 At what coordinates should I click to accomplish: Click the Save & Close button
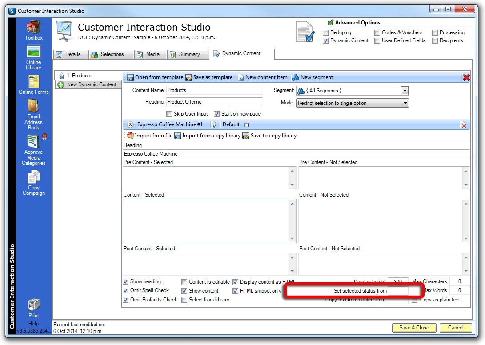[x=413, y=328]
